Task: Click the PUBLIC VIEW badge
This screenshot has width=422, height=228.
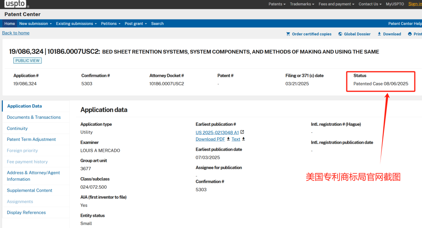Action: click(x=27, y=61)
